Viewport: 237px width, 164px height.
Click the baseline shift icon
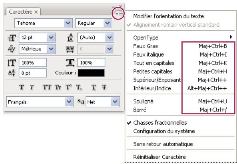point(12,73)
